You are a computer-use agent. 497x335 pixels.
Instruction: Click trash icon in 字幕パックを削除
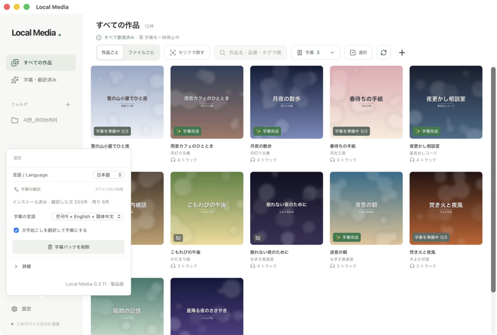click(50, 247)
